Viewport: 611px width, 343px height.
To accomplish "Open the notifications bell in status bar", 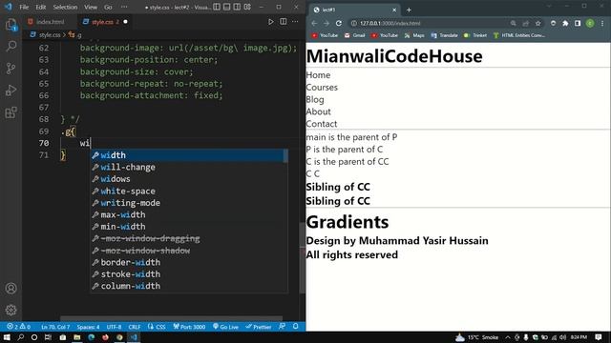I will 295,327.
